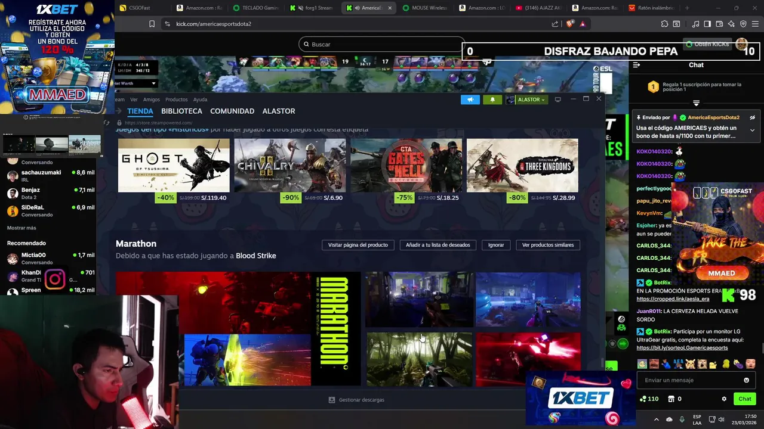Screen dimensions: 764x429
Task: Open the ALASTOR profile tab in Steam
Action: coord(279,111)
